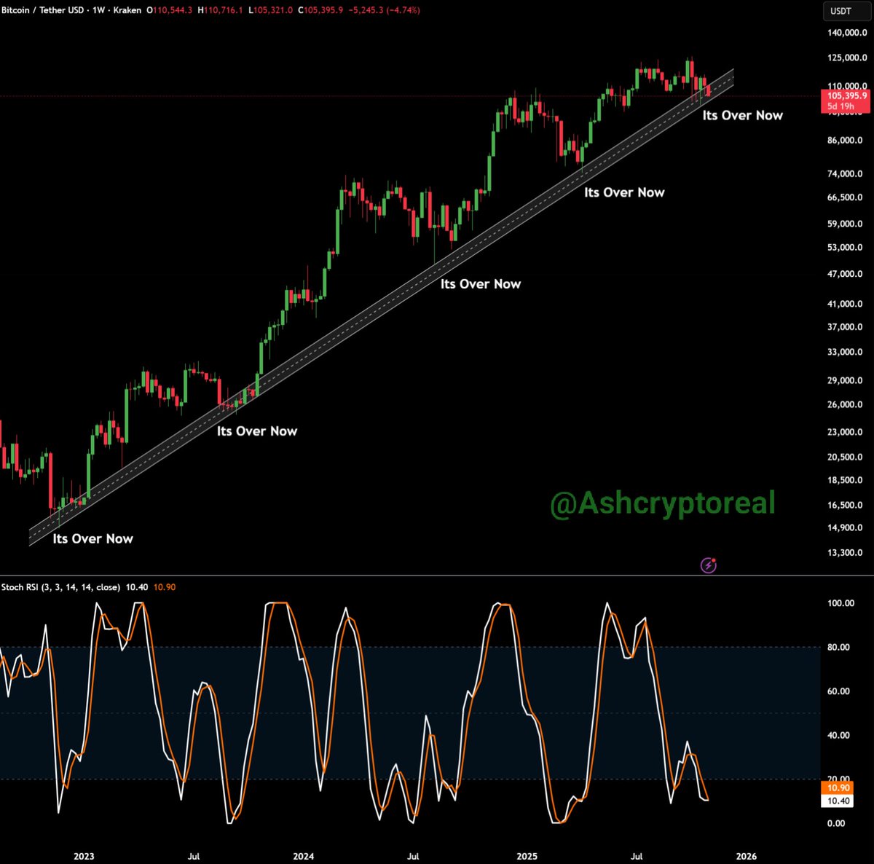The image size is (874, 864).
Task: Click the topmost Its Over Now annotation
Action: [741, 115]
